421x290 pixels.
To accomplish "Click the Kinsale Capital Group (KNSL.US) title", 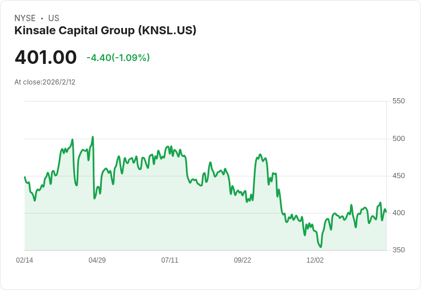I will point(105,30).
